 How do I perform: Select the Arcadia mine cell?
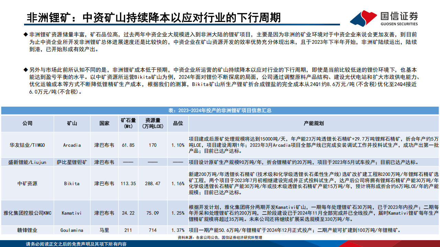72,145
